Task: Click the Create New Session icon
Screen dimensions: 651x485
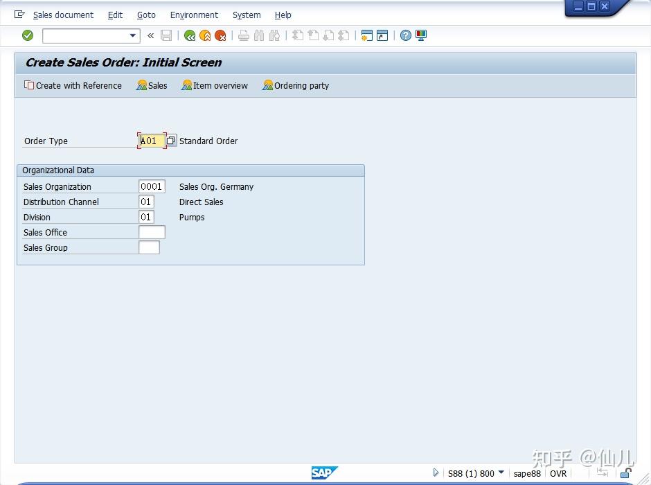Action: 366,35
